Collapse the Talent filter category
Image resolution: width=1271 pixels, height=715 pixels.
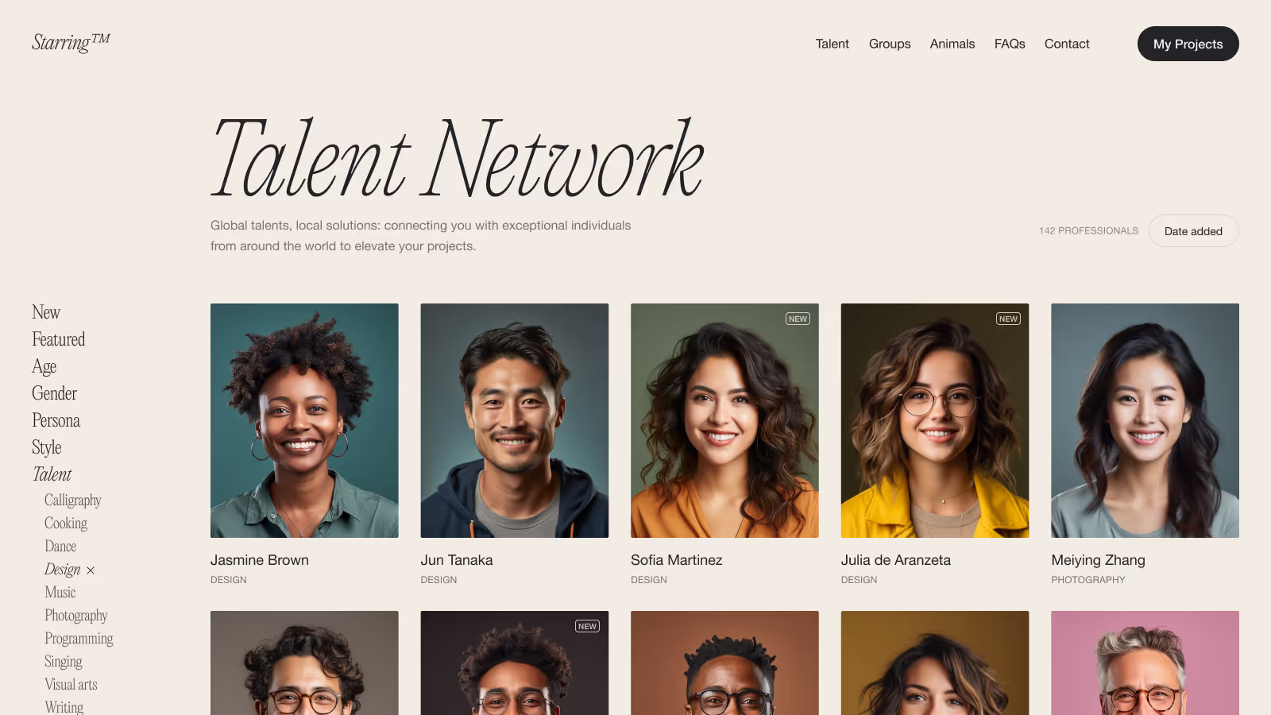(52, 474)
